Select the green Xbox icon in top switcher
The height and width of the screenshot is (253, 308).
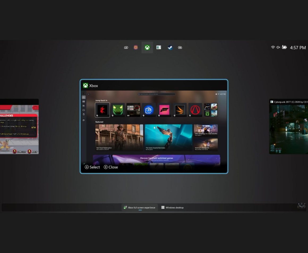147,48
